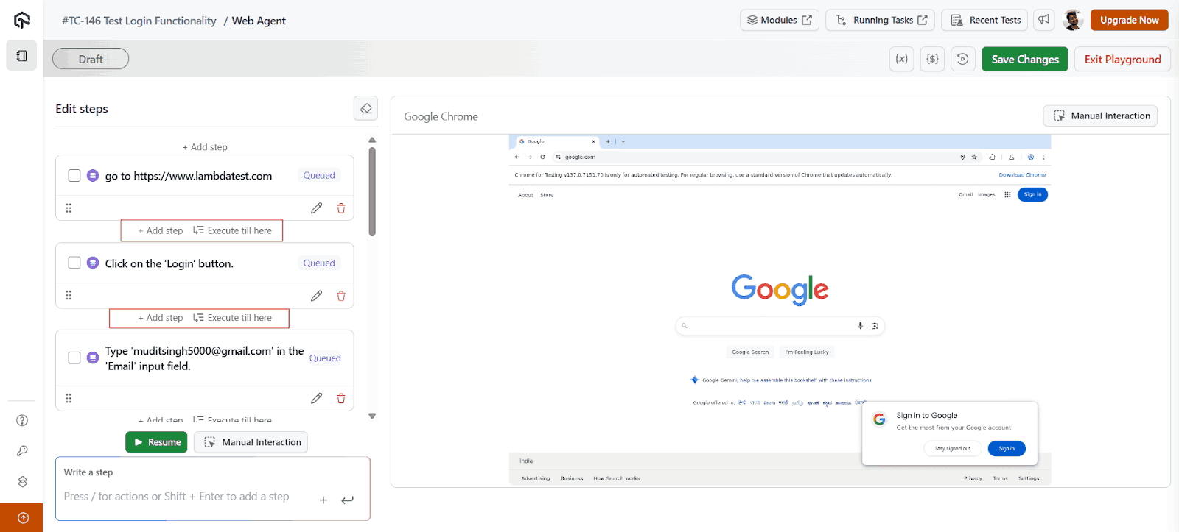Edit the 'Type muditsingh5000@gmail.com' step
This screenshot has height=532, width=1179.
click(x=317, y=398)
